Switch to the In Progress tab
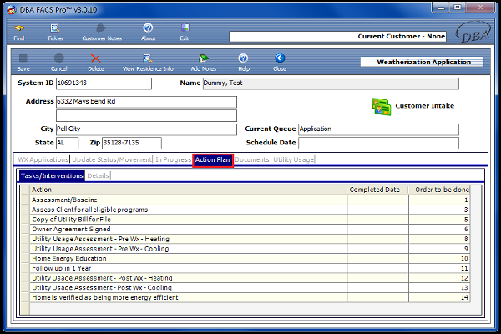 [x=173, y=159]
